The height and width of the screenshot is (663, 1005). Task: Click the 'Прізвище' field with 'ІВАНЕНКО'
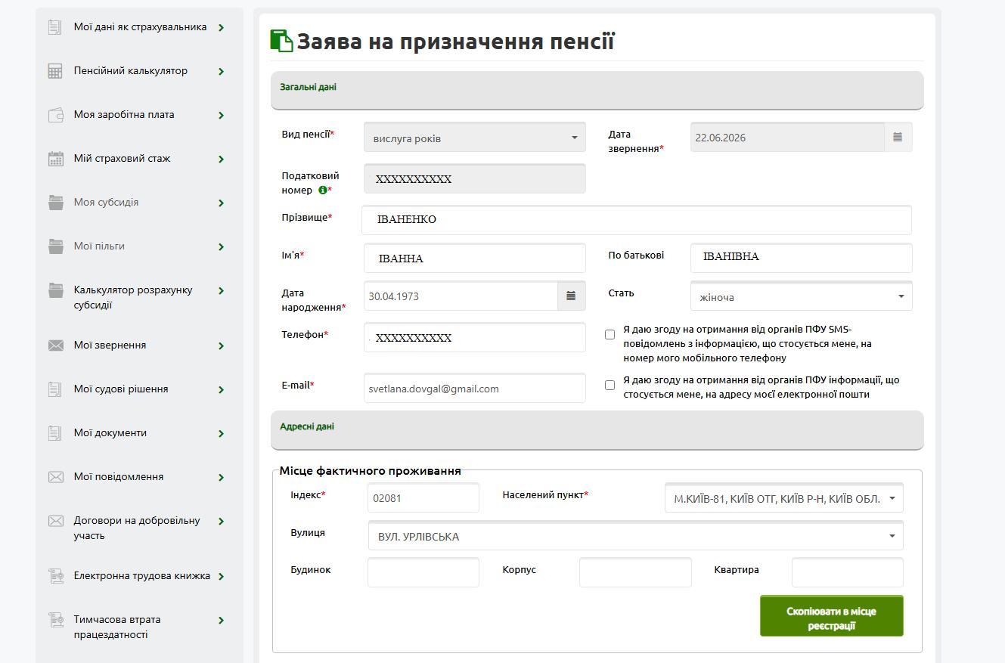pos(637,220)
